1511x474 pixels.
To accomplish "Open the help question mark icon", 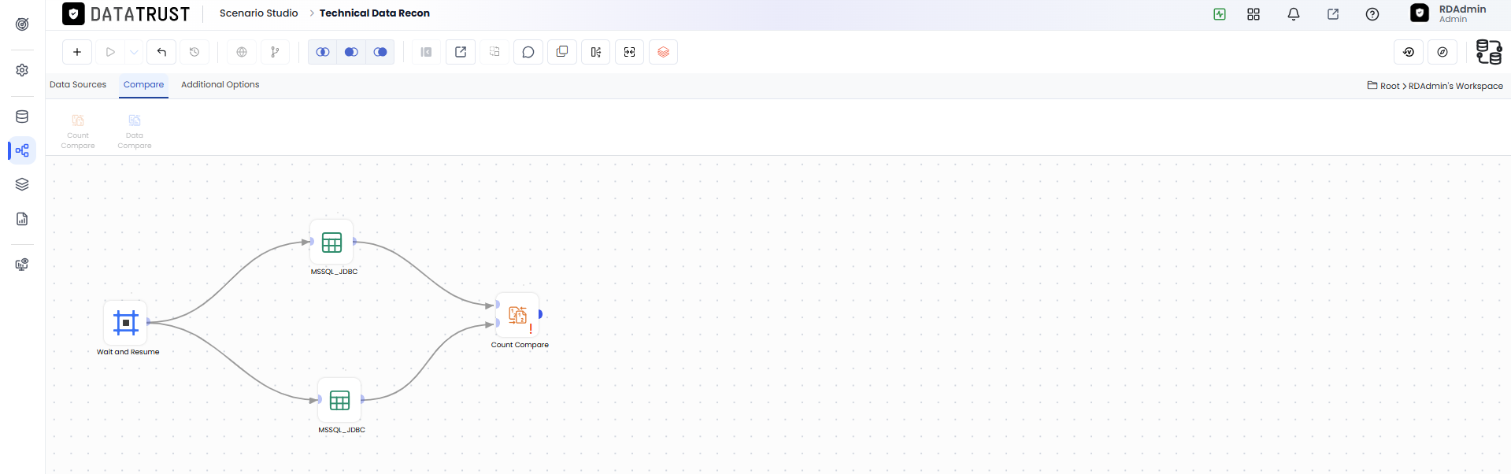I will click(1372, 14).
